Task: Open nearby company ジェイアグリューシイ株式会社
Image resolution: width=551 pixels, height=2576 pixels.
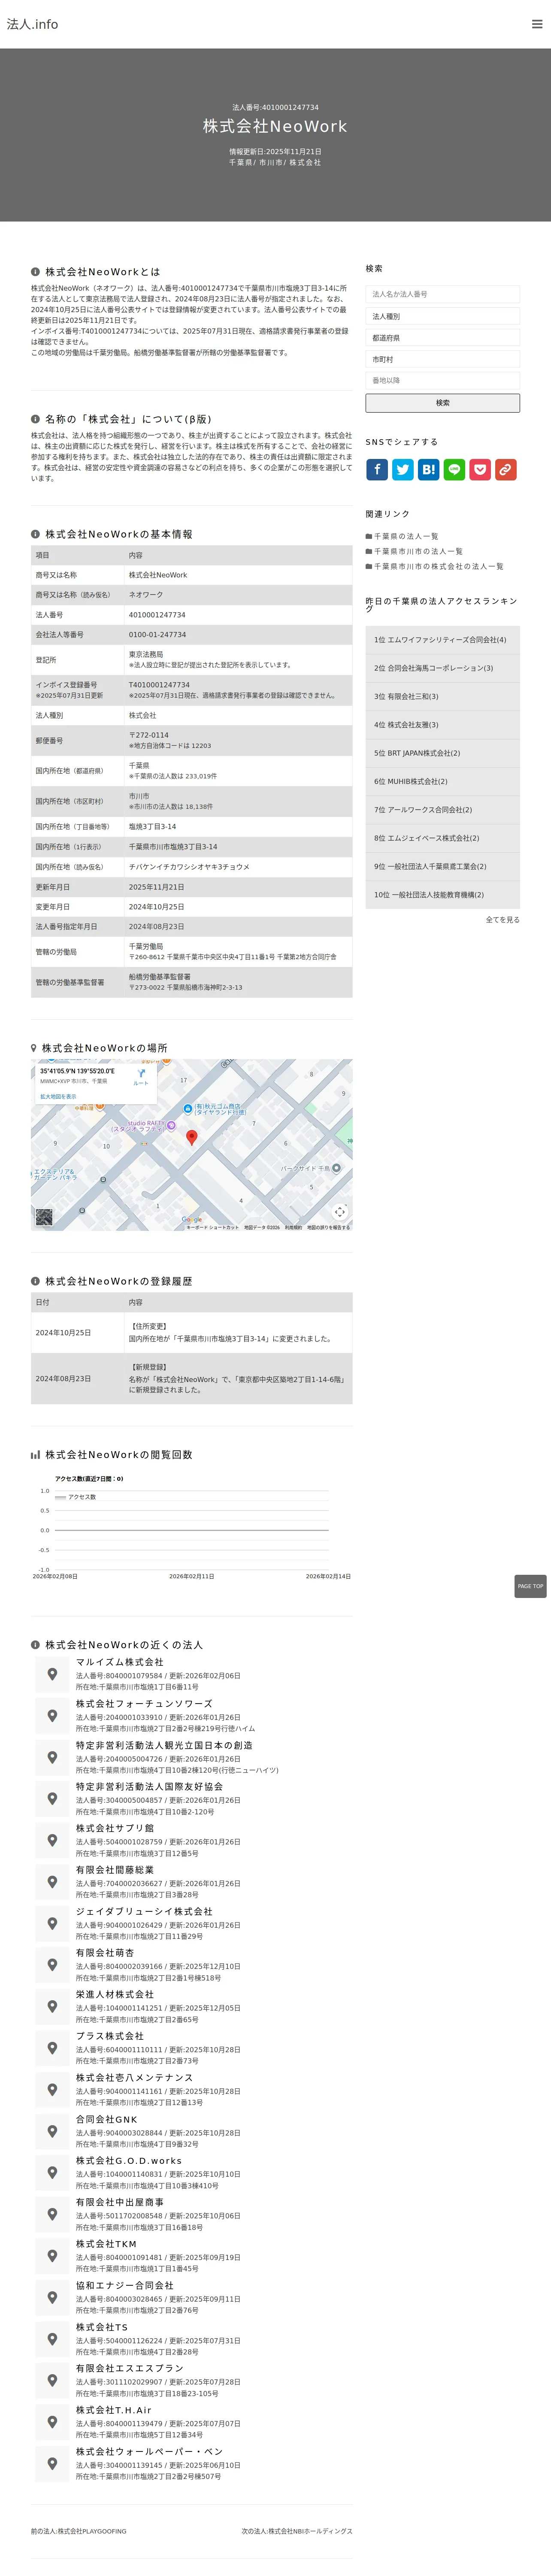Action: [x=144, y=1911]
